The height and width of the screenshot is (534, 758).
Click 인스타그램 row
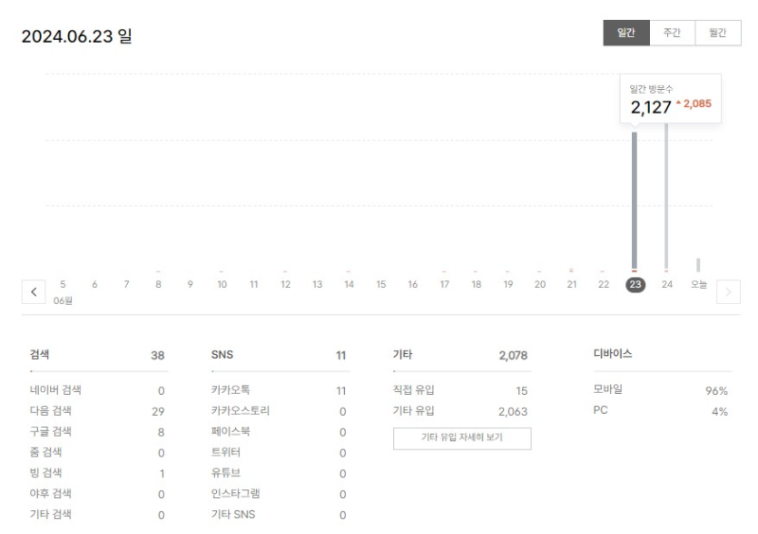pyautogui.click(x=279, y=494)
